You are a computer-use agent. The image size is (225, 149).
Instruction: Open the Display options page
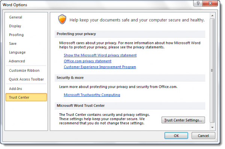tap(15, 26)
